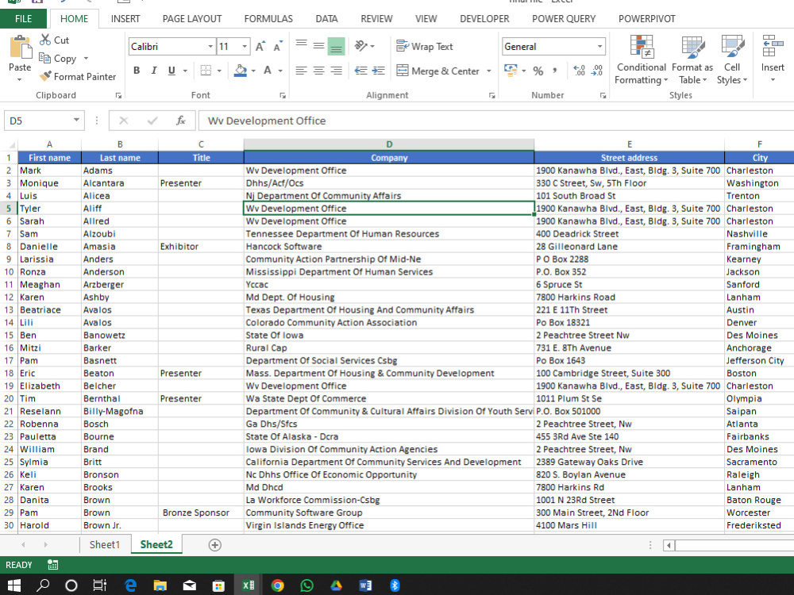Open Chrome from the Windows taskbar
The image size is (794, 595).
click(x=277, y=585)
